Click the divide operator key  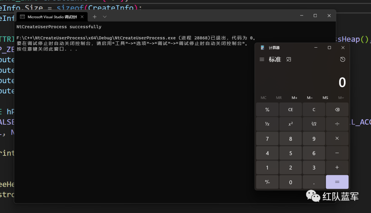(337, 124)
